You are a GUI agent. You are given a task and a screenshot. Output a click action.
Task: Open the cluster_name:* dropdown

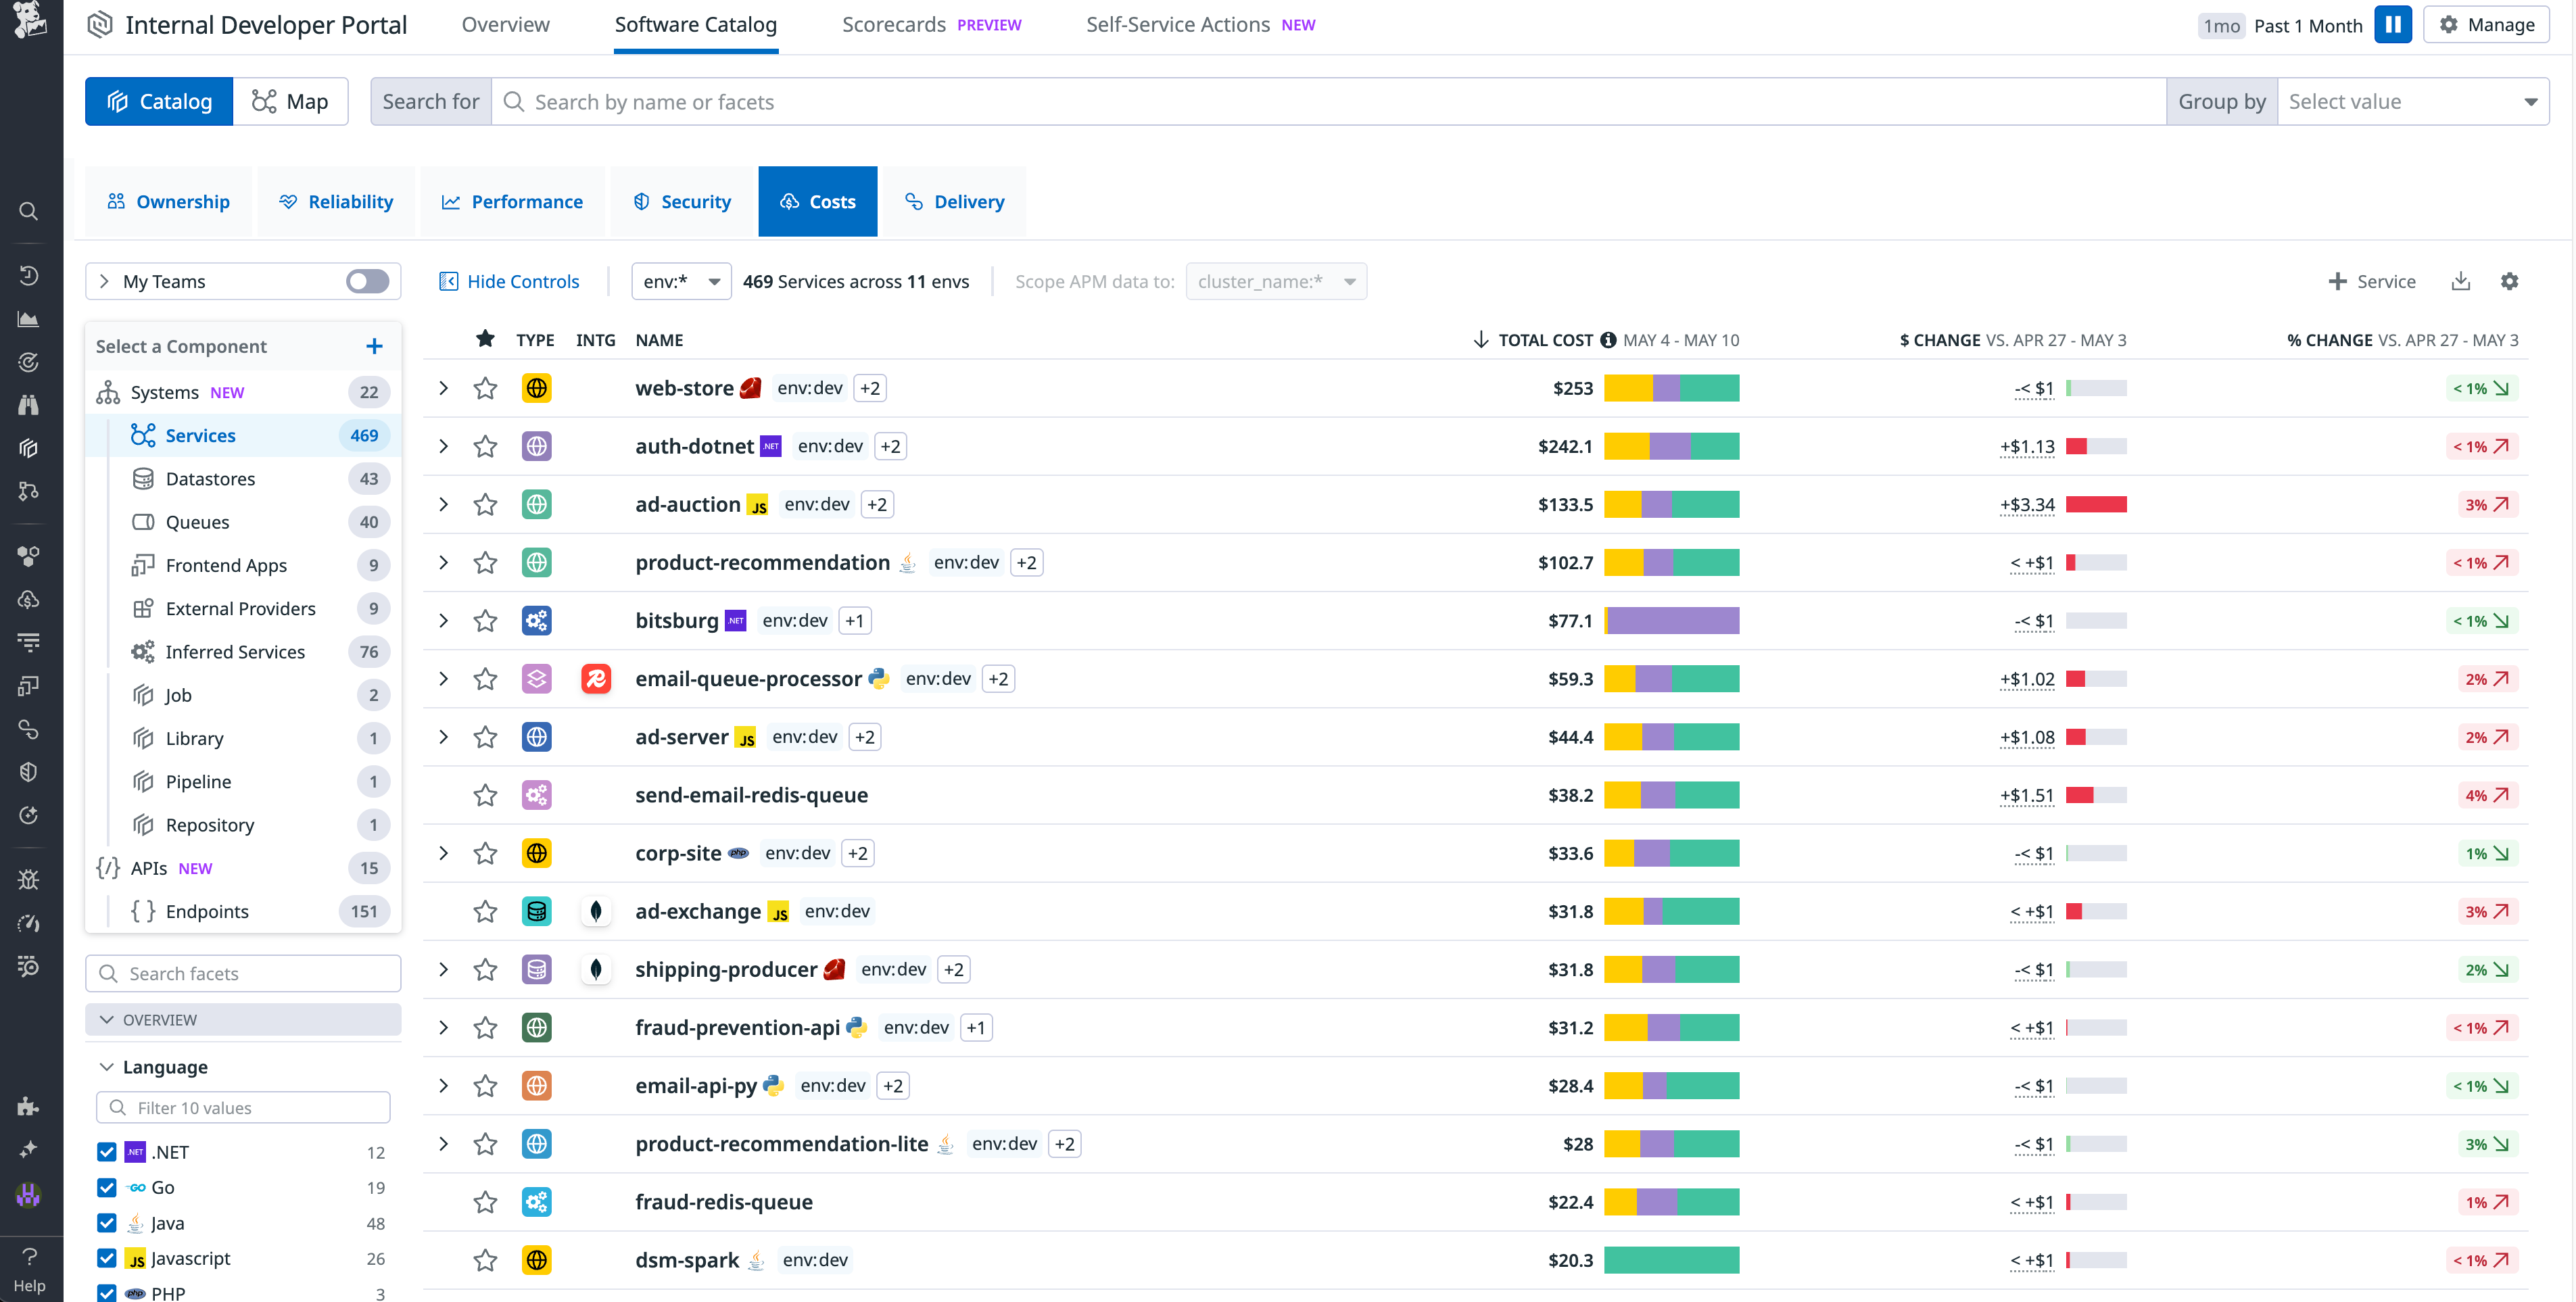[1276, 281]
